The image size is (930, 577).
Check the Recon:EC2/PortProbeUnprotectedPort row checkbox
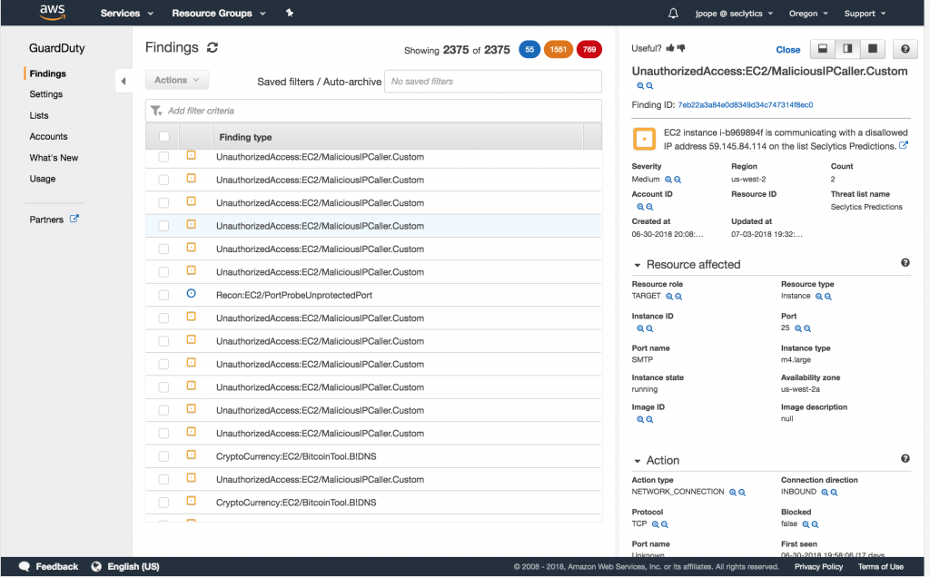(x=163, y=295)
